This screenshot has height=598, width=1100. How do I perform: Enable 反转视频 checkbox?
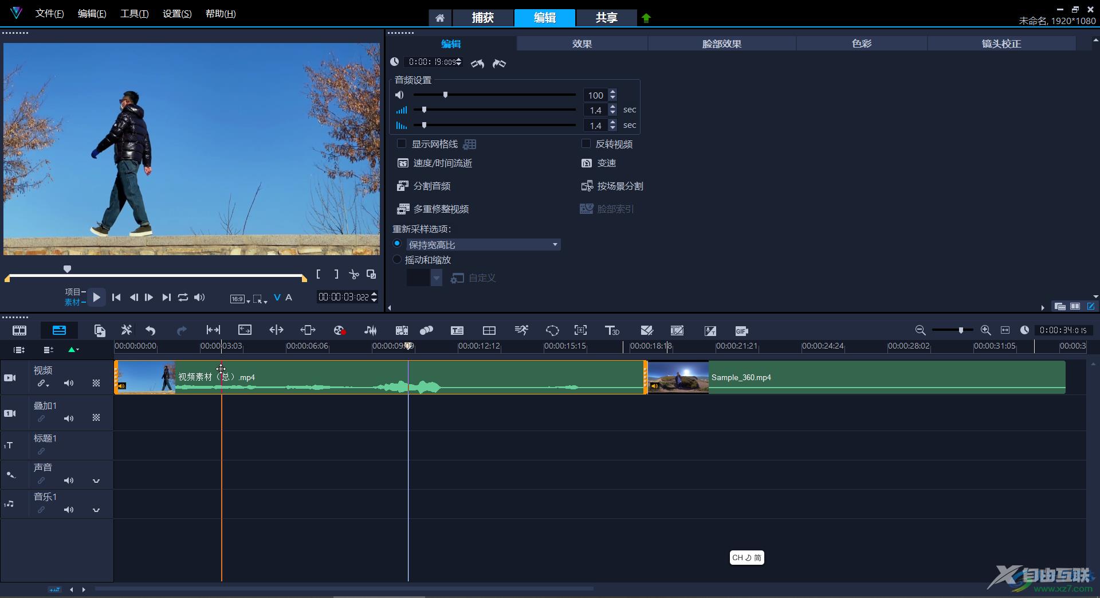click(x=586, y=143)
